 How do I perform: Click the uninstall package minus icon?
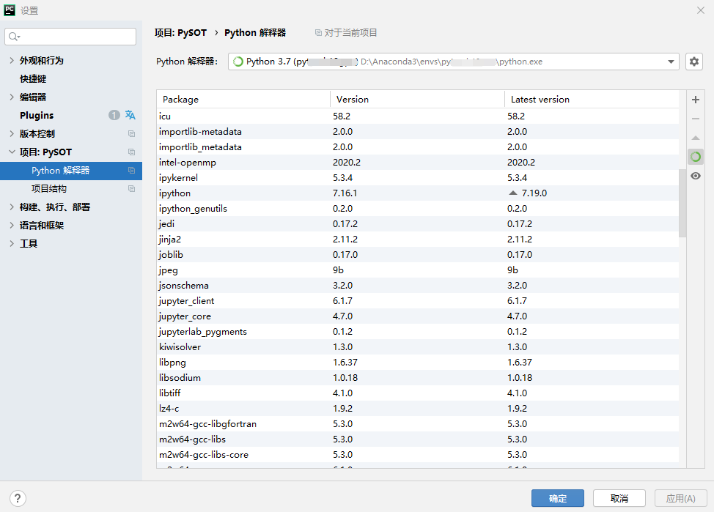click(696, 119)
